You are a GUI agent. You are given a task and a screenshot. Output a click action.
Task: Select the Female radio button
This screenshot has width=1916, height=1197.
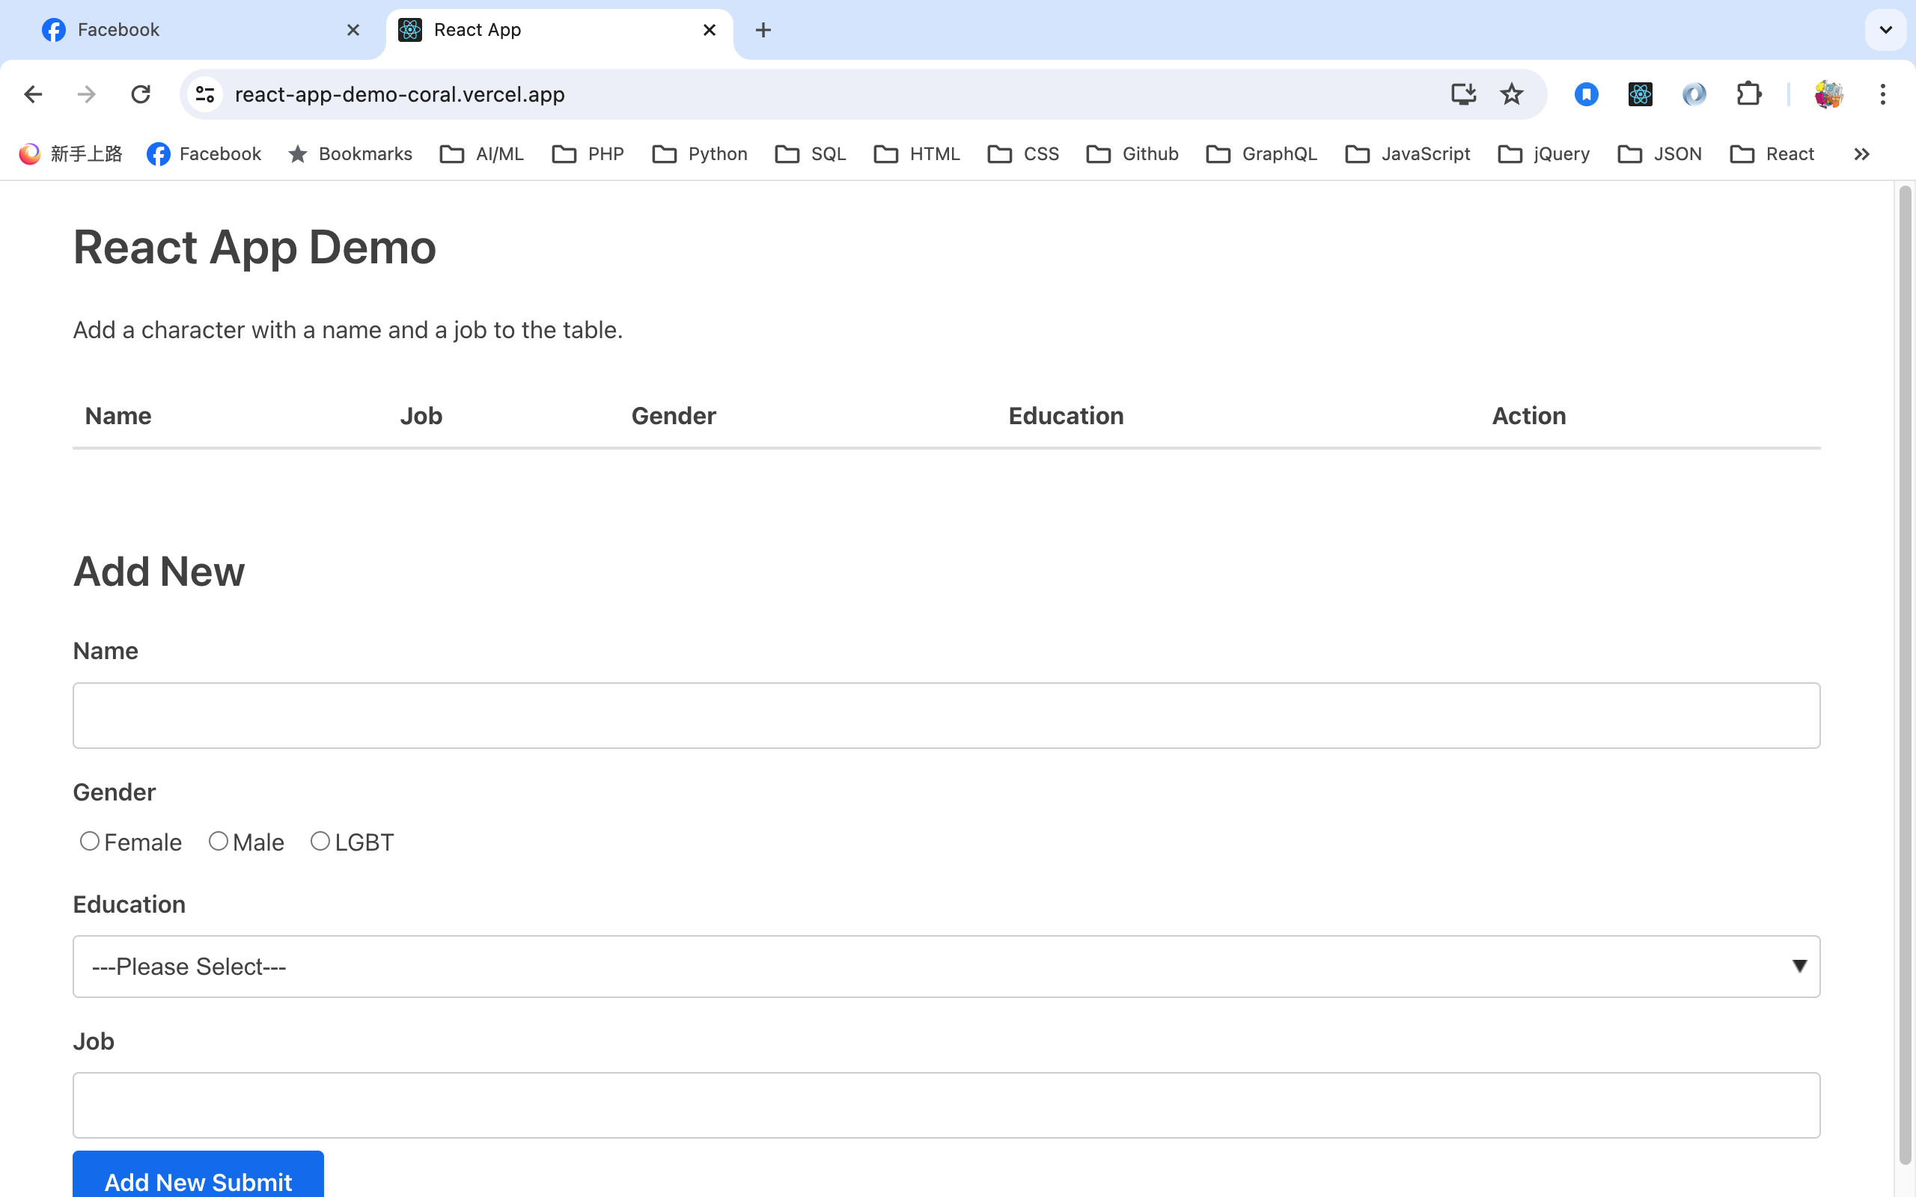(90, 841)
